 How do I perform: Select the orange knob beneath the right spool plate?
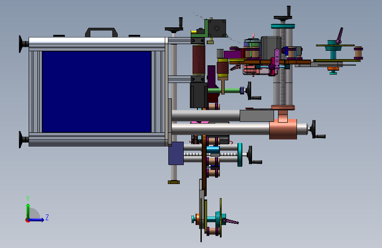[x=333, y=68]
